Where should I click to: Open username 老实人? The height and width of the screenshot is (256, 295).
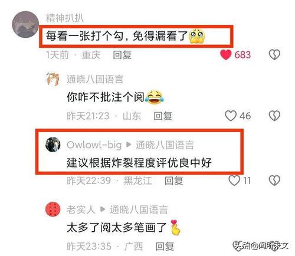pos(81,209)
